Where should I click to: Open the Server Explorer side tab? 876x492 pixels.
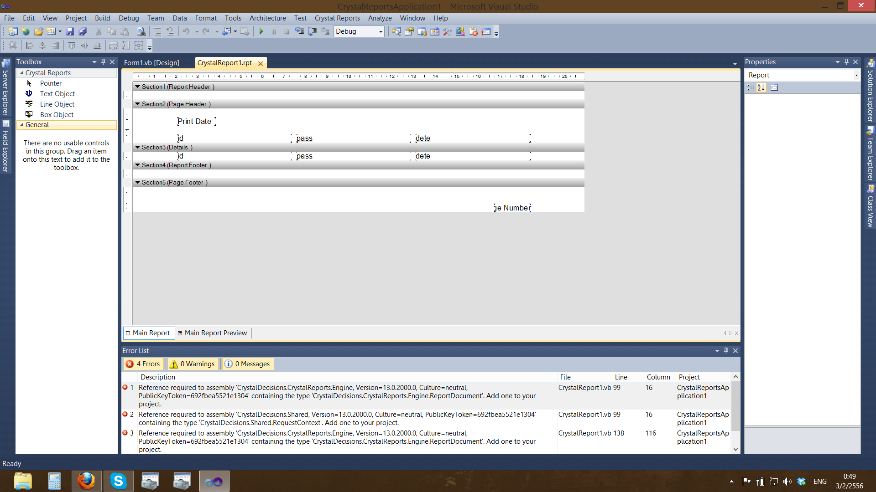(5, 87)
